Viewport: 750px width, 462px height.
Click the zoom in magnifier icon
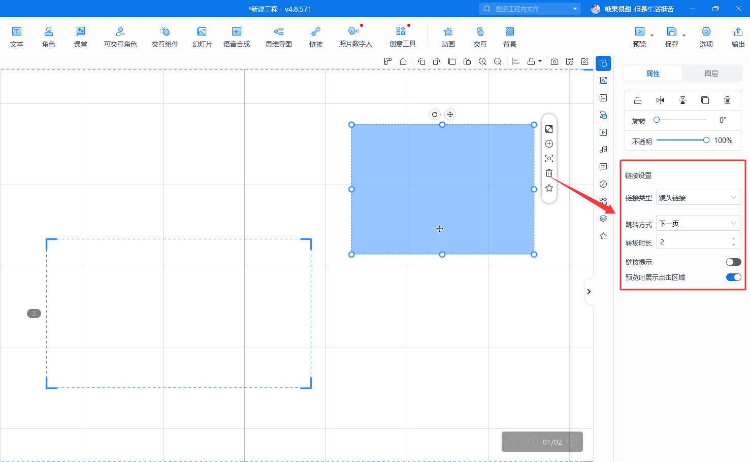pos(482,61)
